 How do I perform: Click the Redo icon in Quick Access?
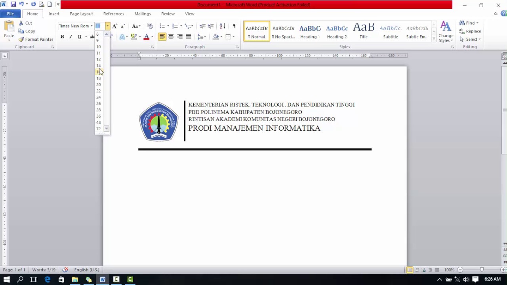33,4
